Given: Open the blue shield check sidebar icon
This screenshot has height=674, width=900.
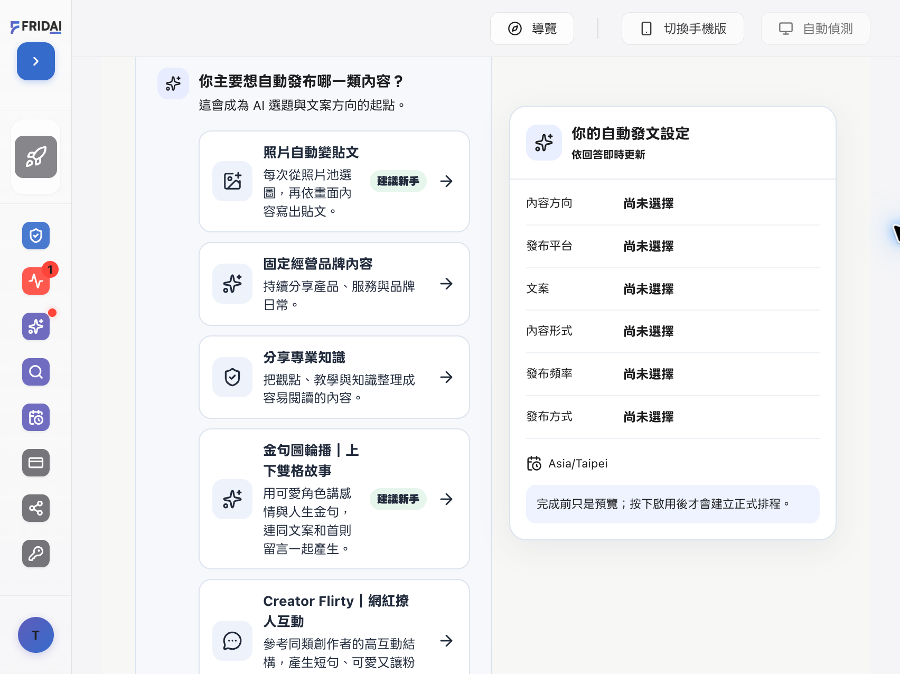Looking at the screenshot, I should pos(36,236).
